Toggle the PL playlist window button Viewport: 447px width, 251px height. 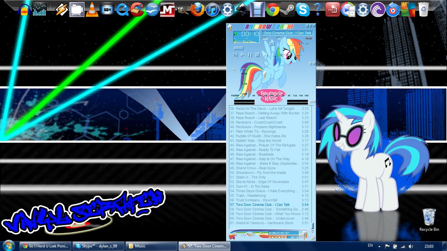[308, 44]
